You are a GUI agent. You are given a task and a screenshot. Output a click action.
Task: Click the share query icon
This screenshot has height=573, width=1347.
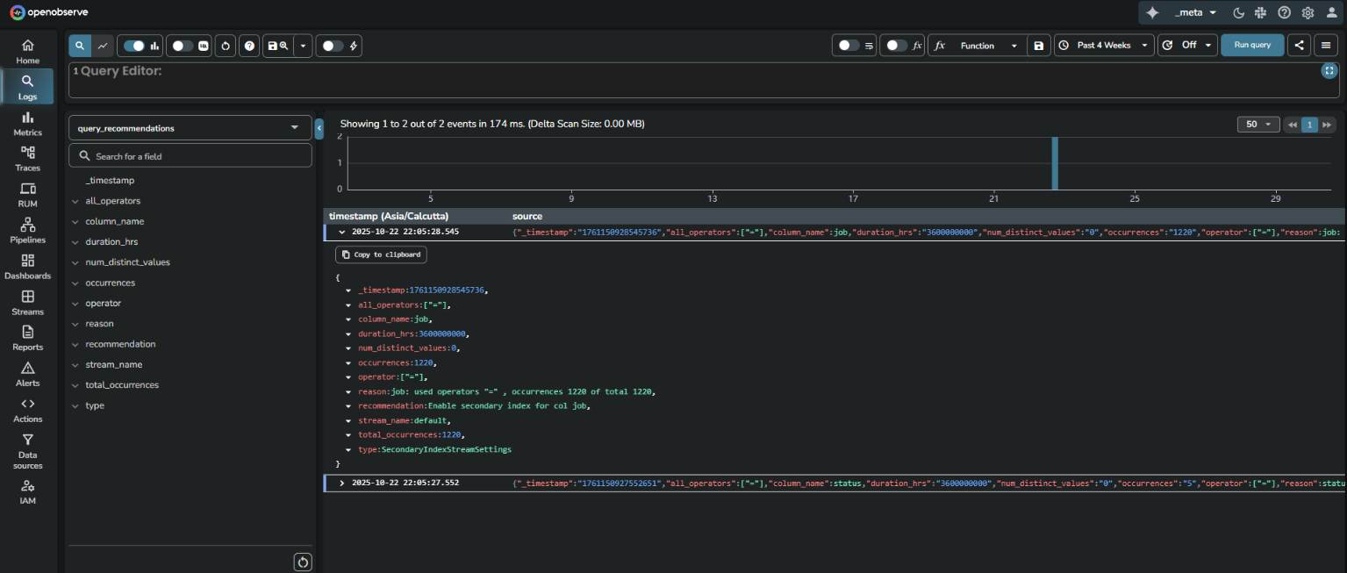pos(1300,45)
